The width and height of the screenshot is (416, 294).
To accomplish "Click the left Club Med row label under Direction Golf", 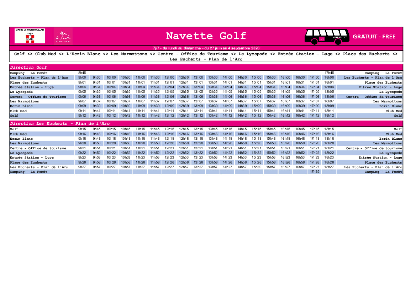I will [18, 111].
